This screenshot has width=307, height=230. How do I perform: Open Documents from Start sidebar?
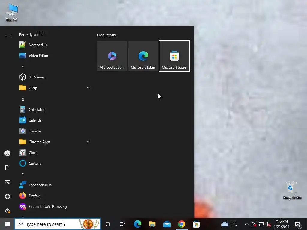coord(7,168)
